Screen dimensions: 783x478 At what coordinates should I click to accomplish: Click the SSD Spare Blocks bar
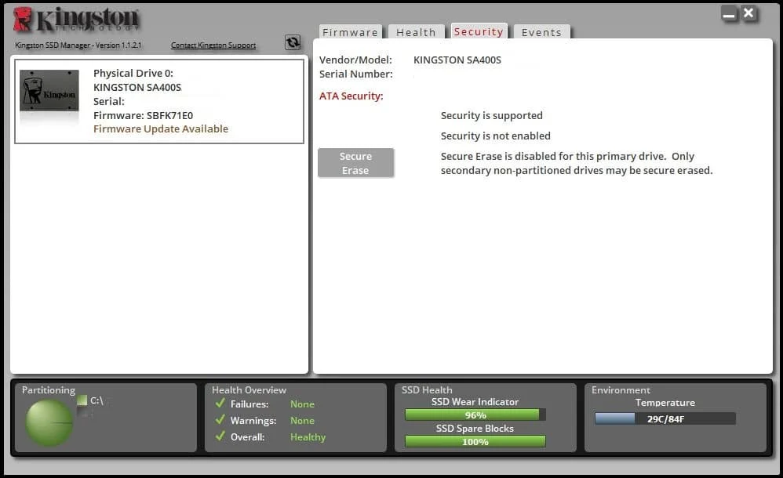pos(475,442)
